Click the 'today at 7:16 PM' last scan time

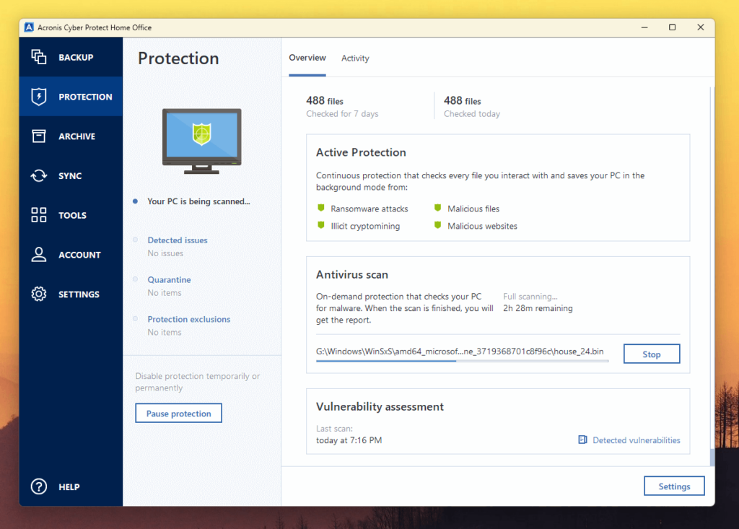click(349, 440)
